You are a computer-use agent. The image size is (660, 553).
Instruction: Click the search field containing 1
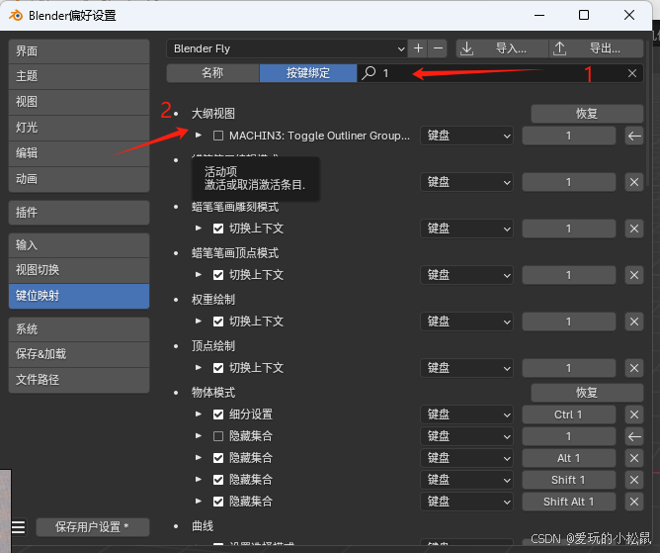(x=500, y=73)
